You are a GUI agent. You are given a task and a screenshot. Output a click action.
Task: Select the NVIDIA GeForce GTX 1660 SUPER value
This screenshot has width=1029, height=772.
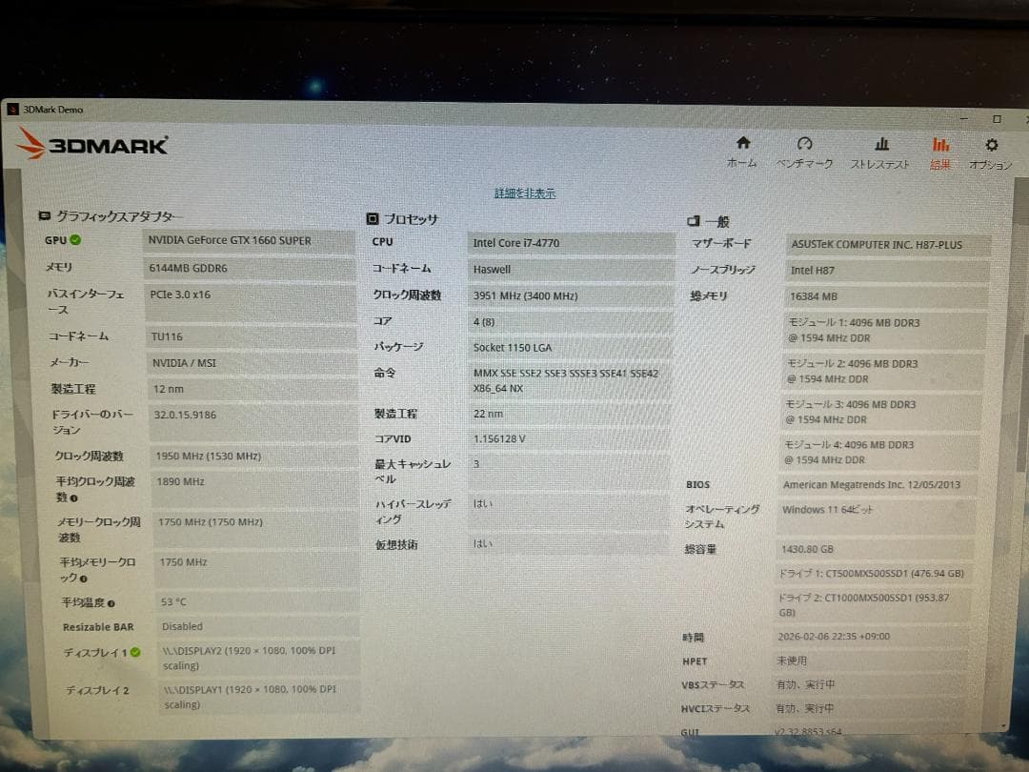(x=249, y=241)
